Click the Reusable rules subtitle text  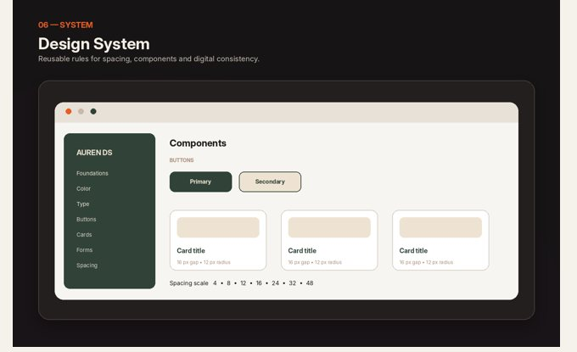[x=148, y=59]
